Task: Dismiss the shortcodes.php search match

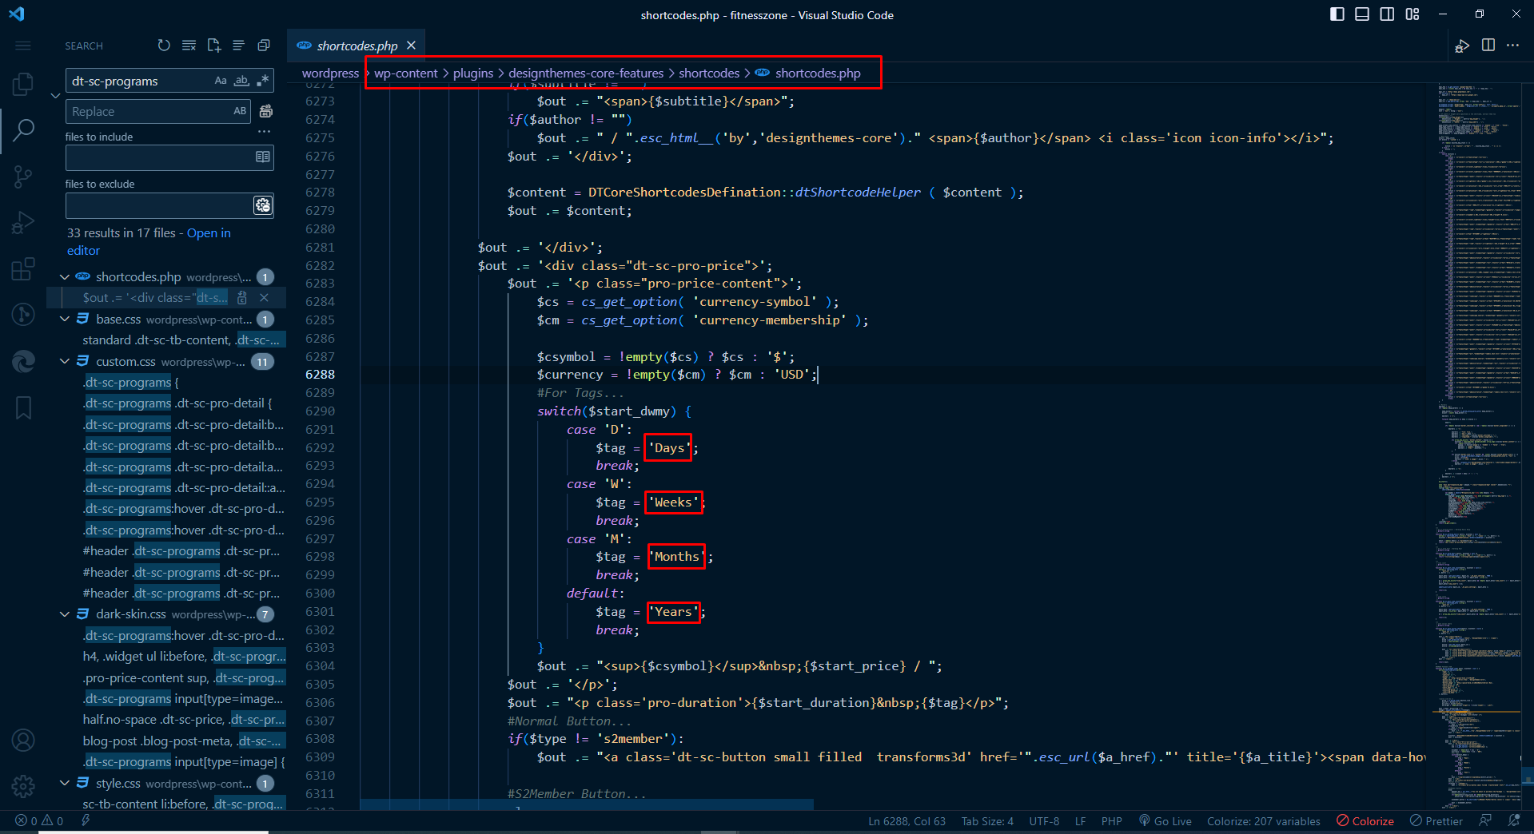Action: (x=264, y=297)
